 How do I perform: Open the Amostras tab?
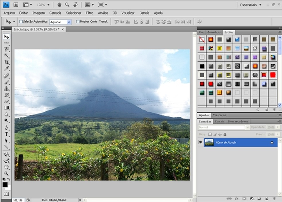[214, 32]
